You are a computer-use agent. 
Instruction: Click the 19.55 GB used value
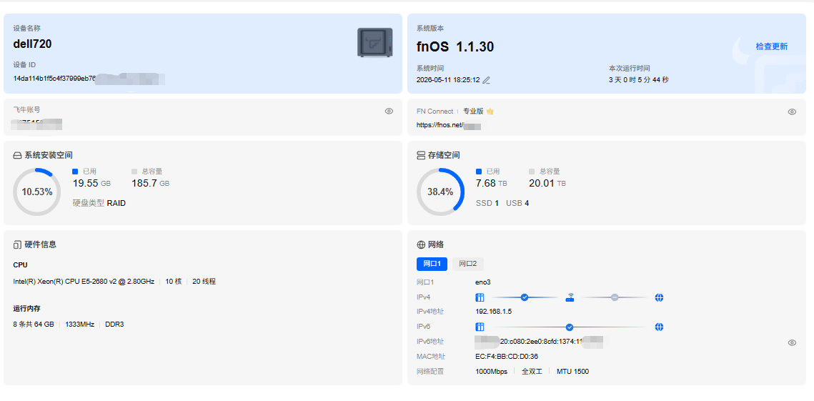(x=91, y=183)
